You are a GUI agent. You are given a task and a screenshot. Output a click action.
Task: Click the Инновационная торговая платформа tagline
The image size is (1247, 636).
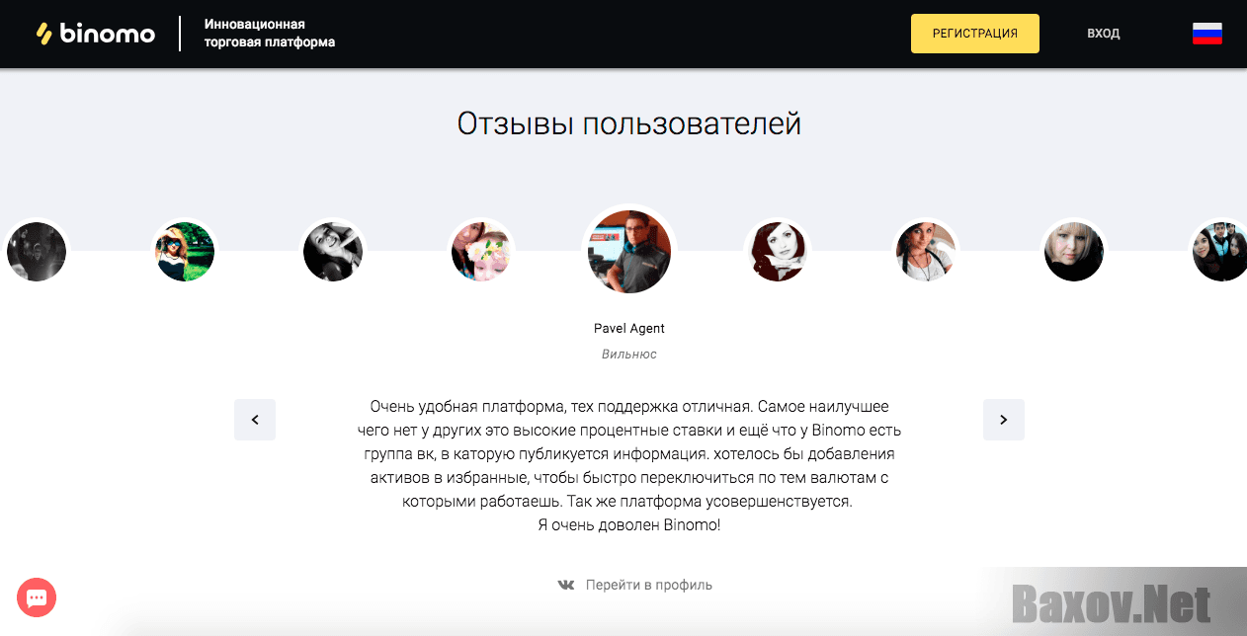(x=270, y=34)
